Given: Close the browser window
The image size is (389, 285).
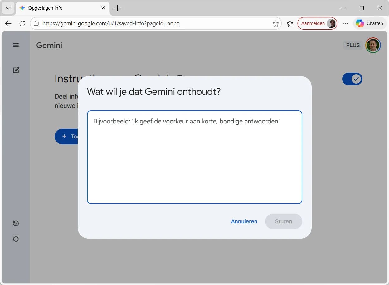Looking at the screenshot, I should point(380,8).
